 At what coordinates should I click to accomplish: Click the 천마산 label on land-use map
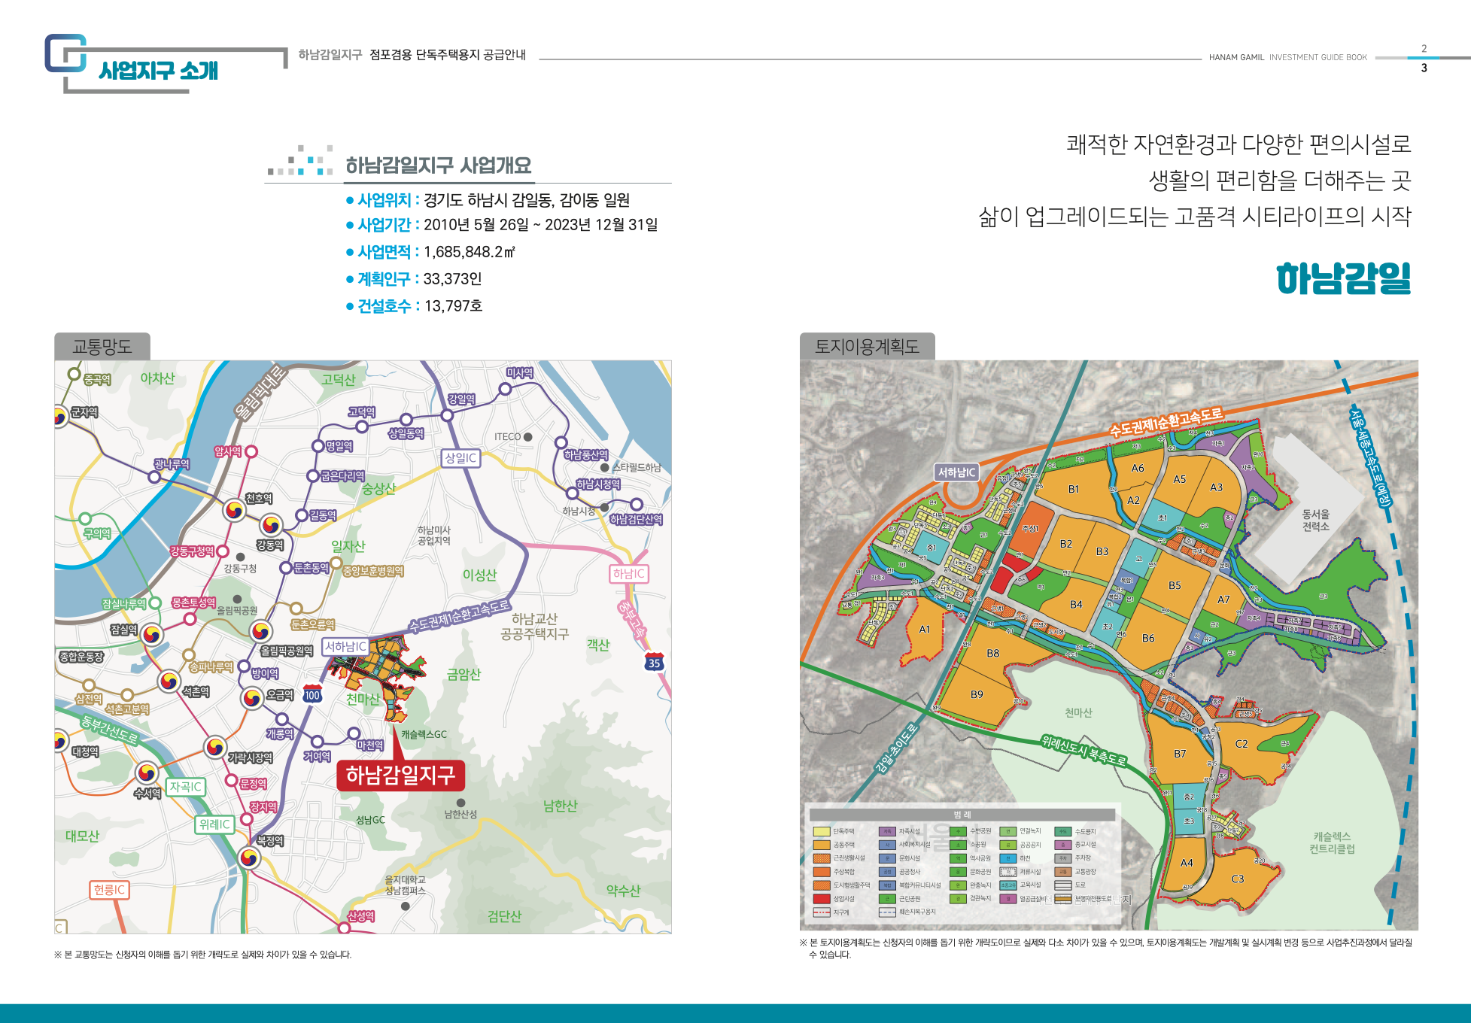click(1078, 712)
